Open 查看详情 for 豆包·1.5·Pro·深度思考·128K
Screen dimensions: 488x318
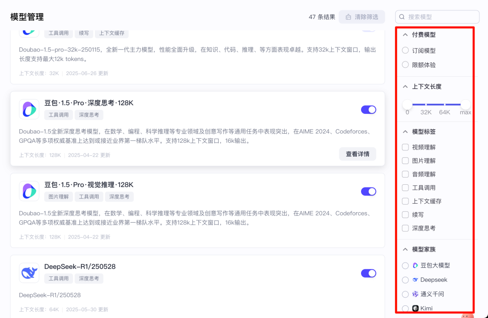tap(357, 154)
